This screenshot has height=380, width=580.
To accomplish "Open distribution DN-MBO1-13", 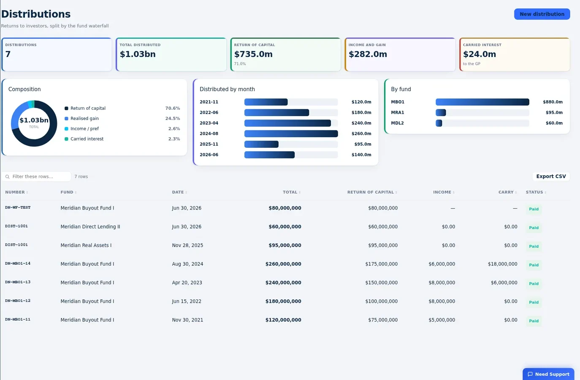I will [x=18, y=282].
